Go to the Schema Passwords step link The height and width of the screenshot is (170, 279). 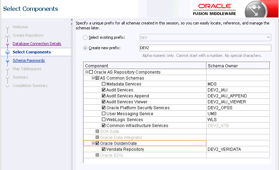29,60
